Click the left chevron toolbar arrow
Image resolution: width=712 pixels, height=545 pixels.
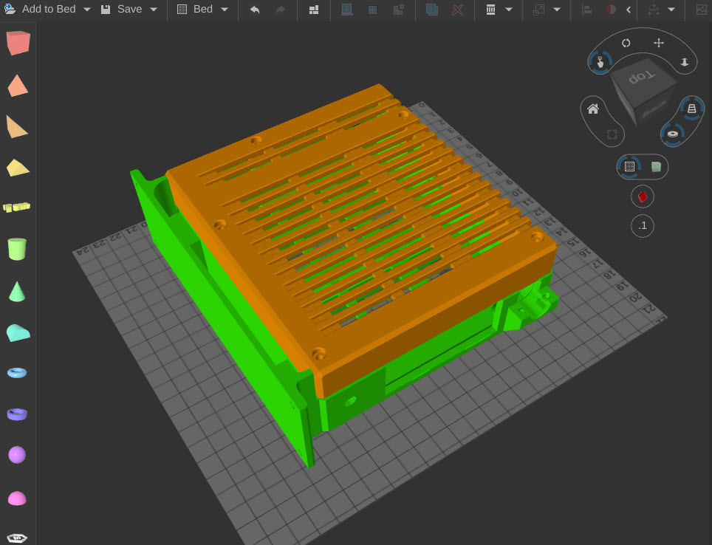pos(629,10)
